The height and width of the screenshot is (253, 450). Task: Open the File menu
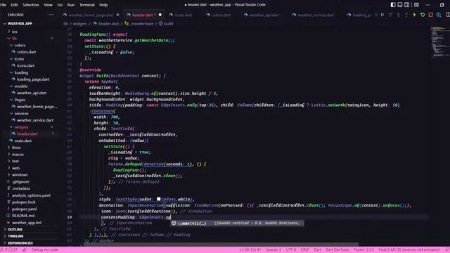(x=3, y=5)
